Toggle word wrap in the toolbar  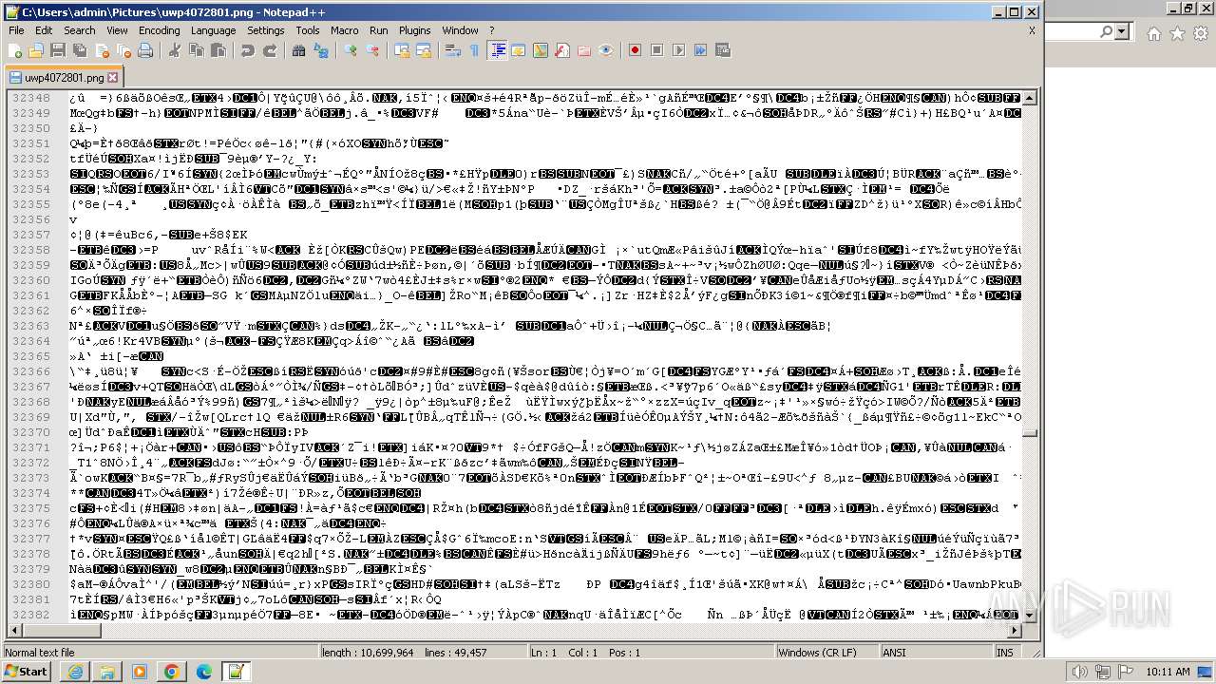pyautogui.click(x=452, y=50)
